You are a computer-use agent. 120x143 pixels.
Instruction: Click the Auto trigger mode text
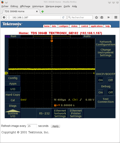pyautogui.click(x=87, y=36)
